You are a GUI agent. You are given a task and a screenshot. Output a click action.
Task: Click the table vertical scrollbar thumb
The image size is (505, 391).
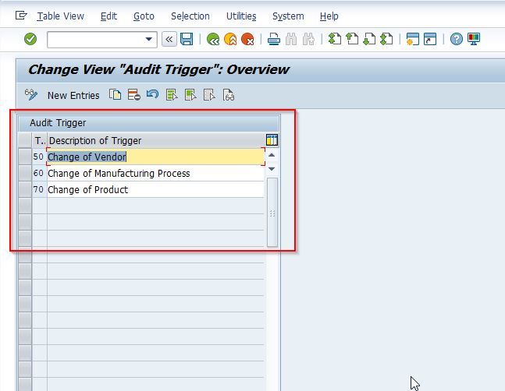tap(272, 213)
